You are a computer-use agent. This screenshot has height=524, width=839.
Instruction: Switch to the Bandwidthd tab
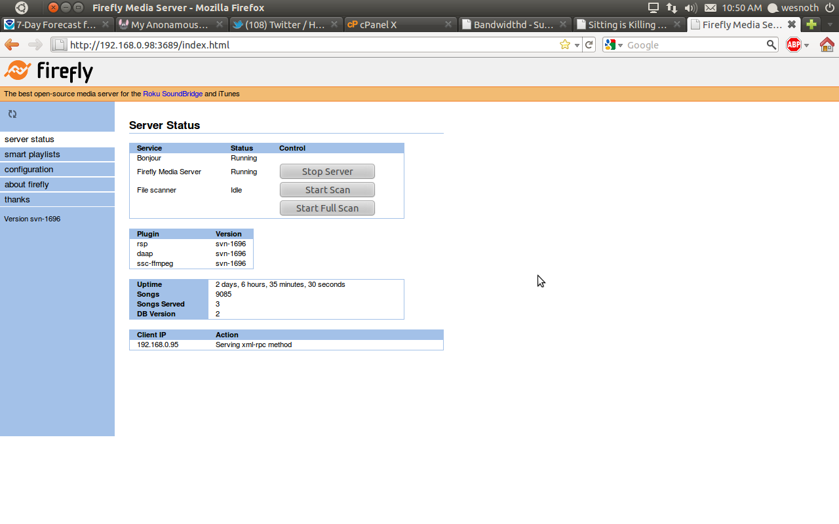pos(515,24)
